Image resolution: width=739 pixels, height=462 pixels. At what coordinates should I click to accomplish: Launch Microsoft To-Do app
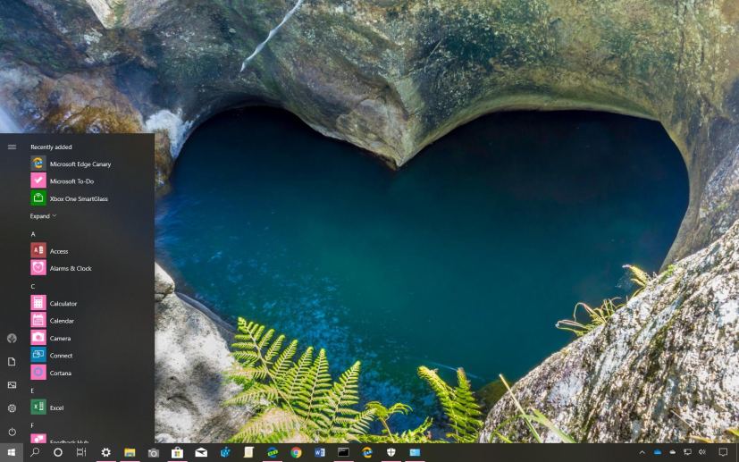coord(71,181)
